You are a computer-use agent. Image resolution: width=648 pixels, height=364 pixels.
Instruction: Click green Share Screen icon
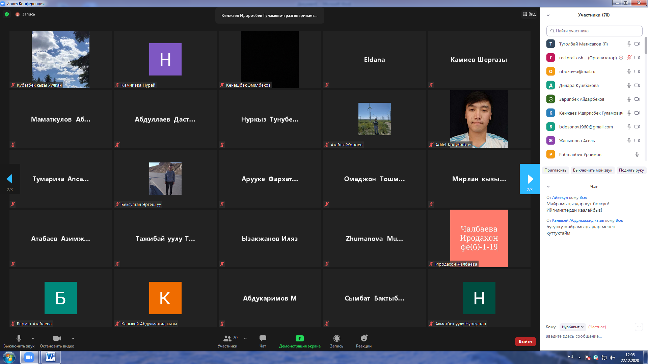pos(299,338)
